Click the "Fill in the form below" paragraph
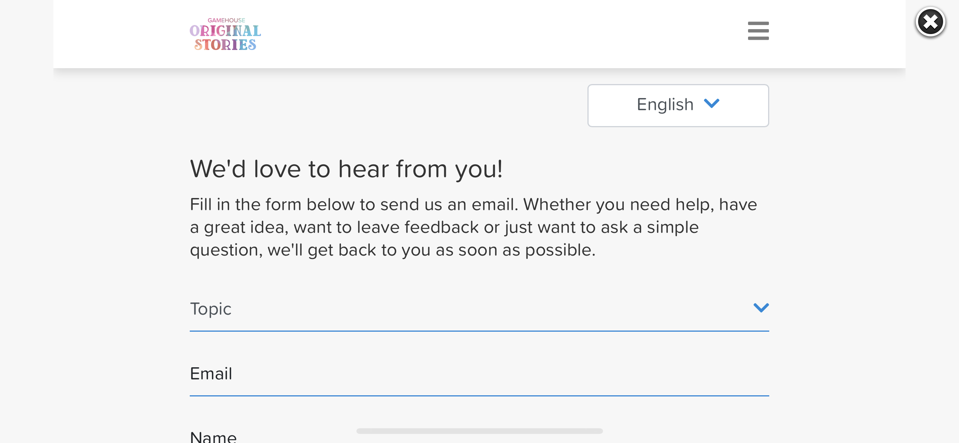Image resolution: width=959 pixels, height=443 pixels. [473, 227]
